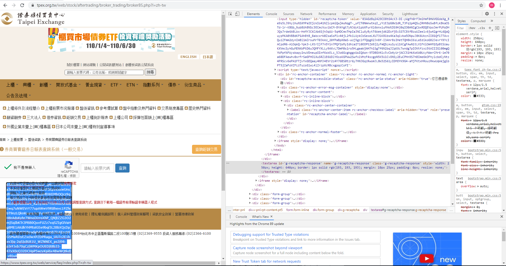
Task: Expand the 指數系列 navigation menu
Action: point(153,85)
